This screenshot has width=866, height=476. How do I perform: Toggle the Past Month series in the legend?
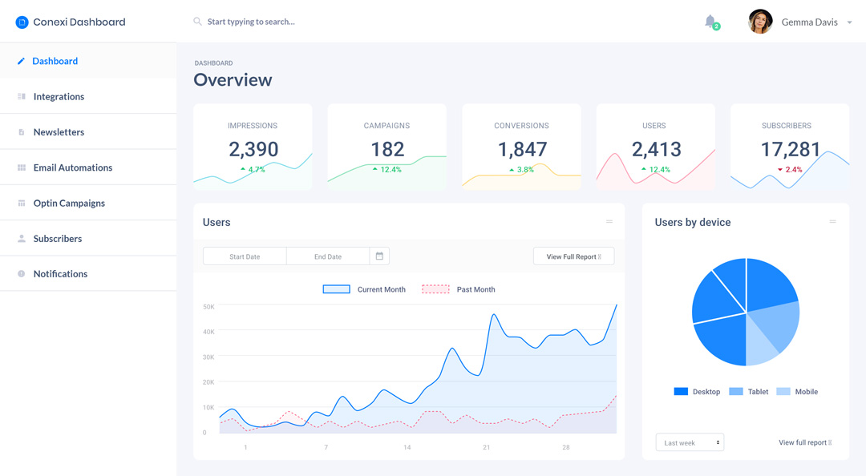pos(457,289)
